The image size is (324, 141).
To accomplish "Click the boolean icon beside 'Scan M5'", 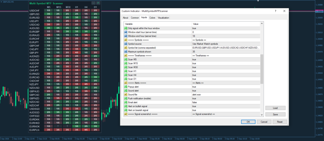I will coord(126,59).
